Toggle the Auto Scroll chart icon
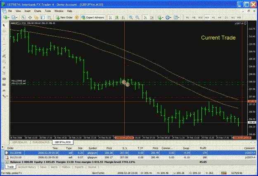 click(145, 17)
